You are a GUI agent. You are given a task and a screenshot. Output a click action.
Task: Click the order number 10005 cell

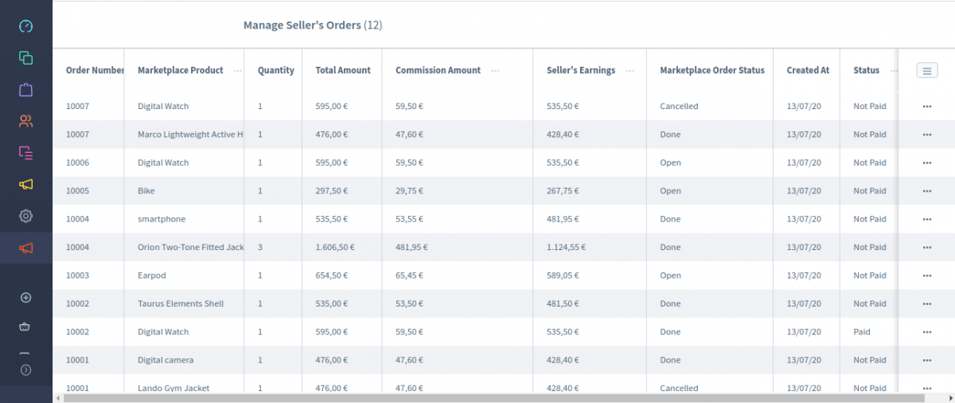pos(77,191)
